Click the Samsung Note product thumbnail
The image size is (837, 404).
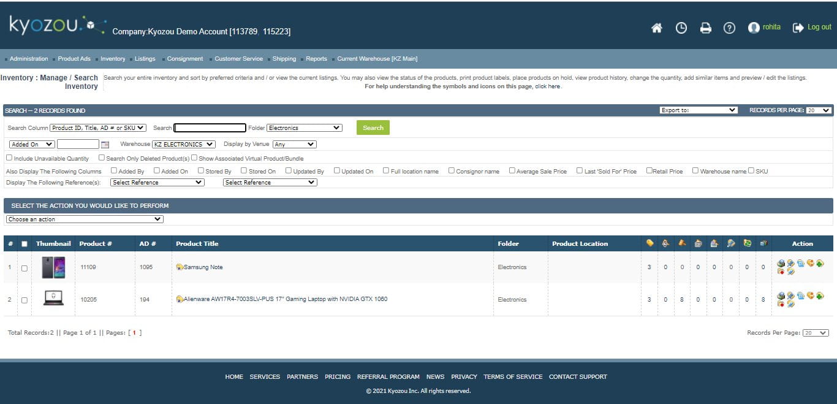pos(53,267)
